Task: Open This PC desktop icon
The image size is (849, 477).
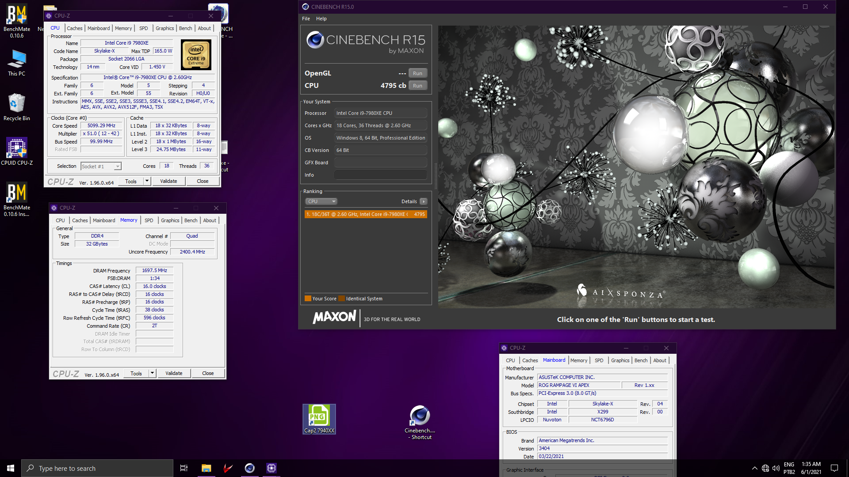Action: [17, 63]
